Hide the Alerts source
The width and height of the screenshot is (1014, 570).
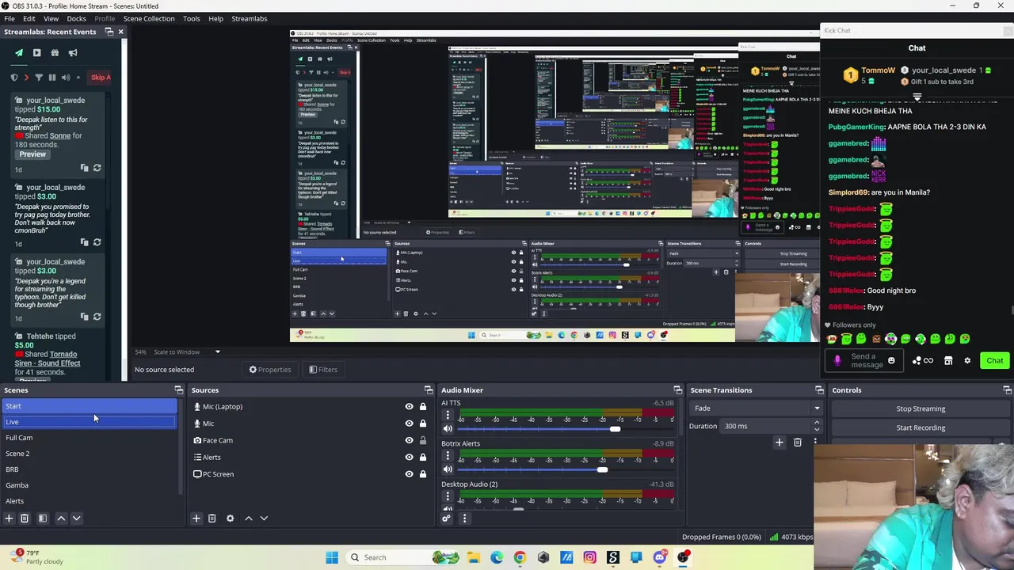(x=409, y=458)
